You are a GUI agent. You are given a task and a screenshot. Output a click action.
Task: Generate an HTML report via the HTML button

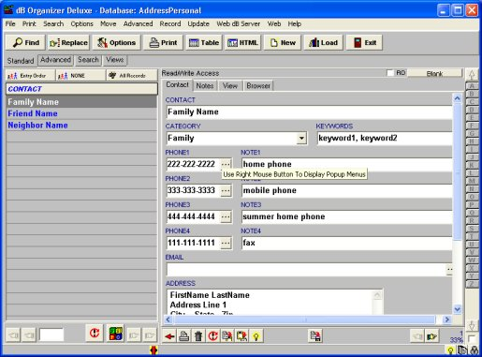pos(242,42)
